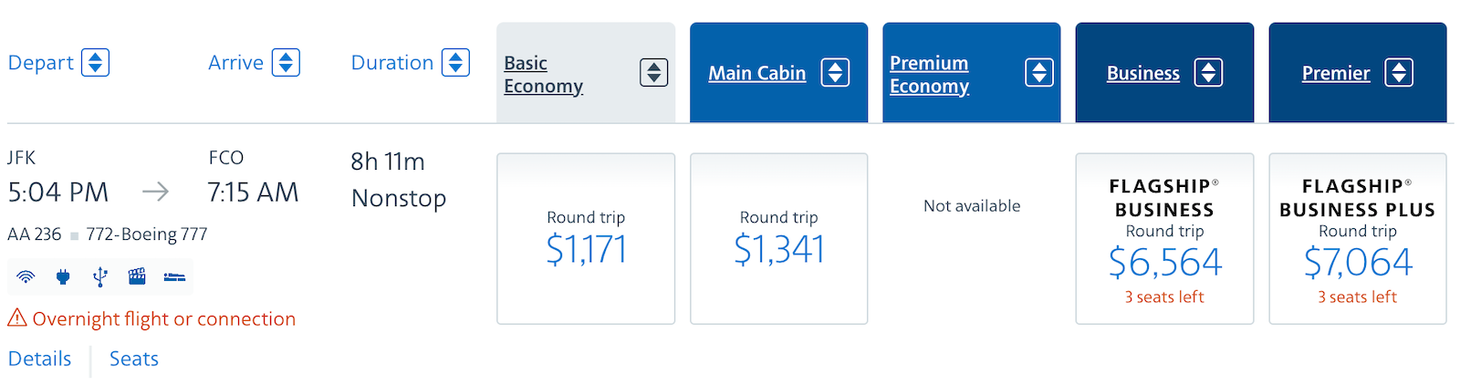Choose Flagship Business Plus $7,064 fare
The image size is (1460, 385).
pyautogui.click(x=1358, y=238)
